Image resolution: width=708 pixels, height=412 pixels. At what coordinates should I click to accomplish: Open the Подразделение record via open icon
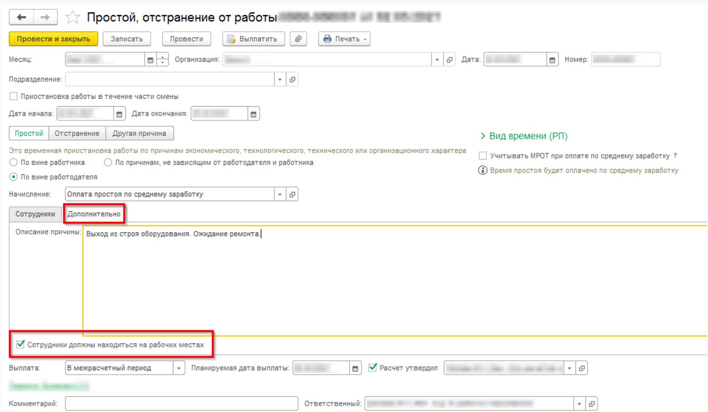292,80
